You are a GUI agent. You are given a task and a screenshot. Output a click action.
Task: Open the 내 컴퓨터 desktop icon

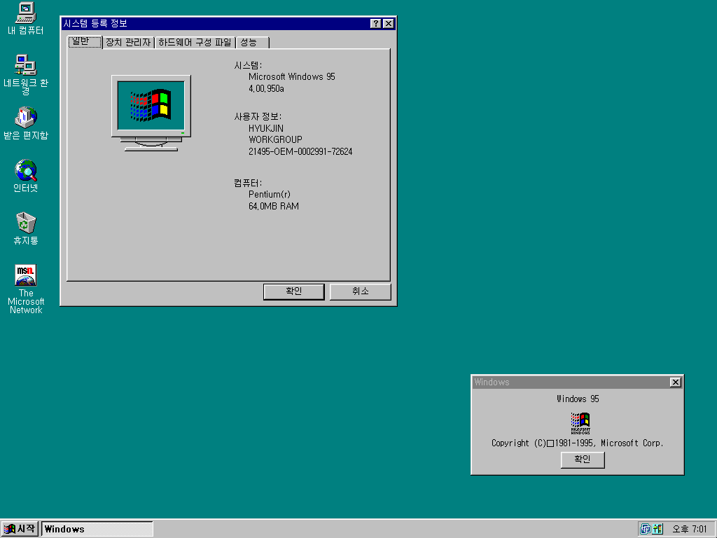click(26, 19)
